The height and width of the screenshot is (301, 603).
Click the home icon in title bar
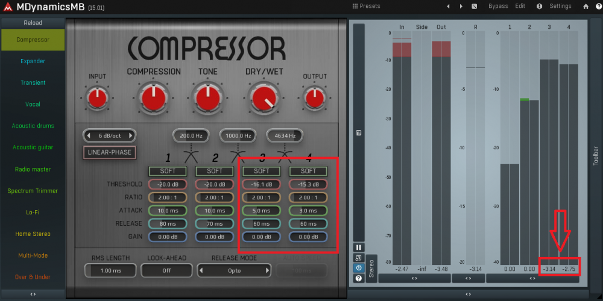click(586, 7)
